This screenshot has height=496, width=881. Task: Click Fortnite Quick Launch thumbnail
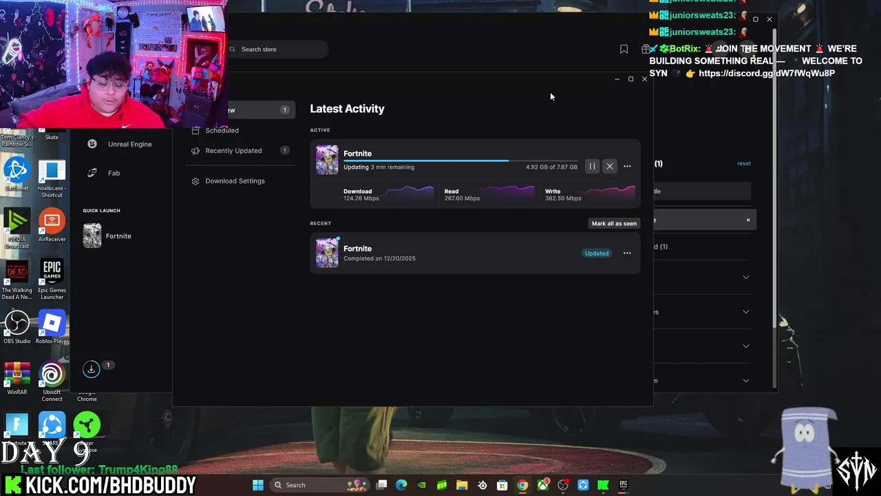[x=92, y=236]
